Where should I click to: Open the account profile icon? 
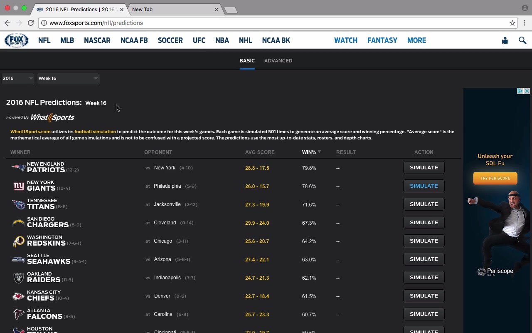pos(505,40)
